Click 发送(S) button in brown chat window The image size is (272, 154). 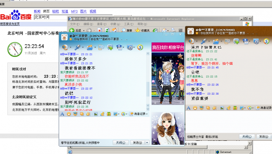coord(263,137)
